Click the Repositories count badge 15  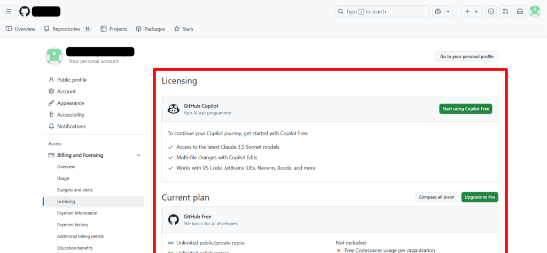point(87,29)
